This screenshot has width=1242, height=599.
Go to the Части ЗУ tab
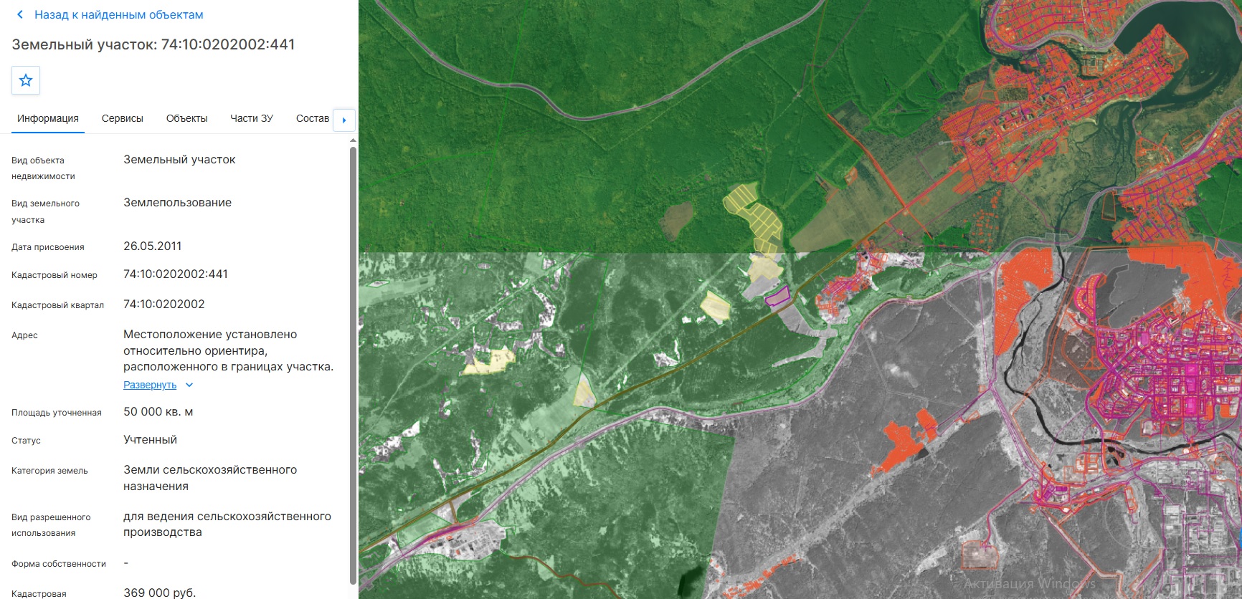pos(252,119)
